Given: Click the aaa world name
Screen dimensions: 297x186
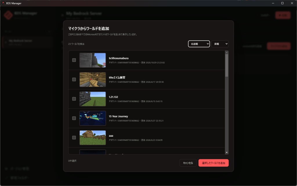Looking at the screenshot, I should pos(111,136).
